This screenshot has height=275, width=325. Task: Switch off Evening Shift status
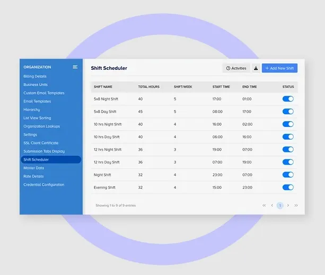pos(288,187)
